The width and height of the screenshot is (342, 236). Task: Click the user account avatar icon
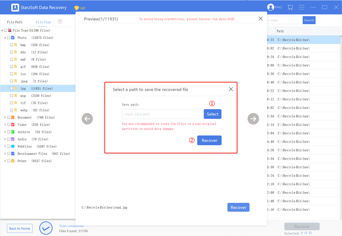(271, 7)
